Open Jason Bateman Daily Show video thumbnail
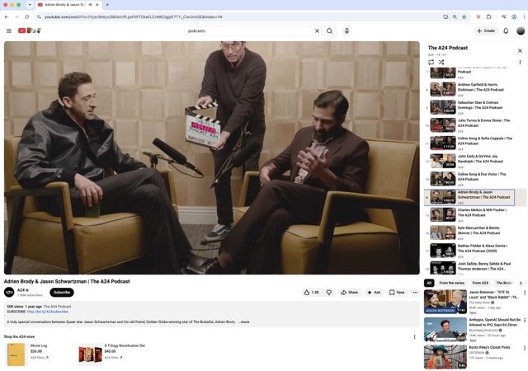This screenshot has height=371, width=528. (x=445, y=302)
